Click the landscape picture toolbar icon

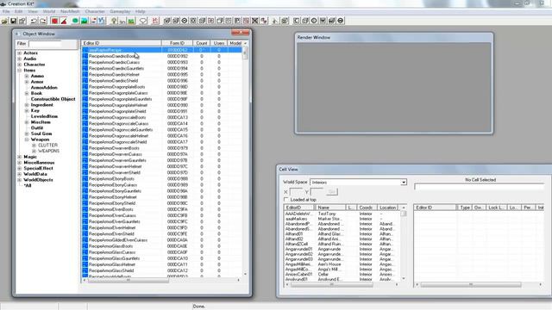click(85, 21)
